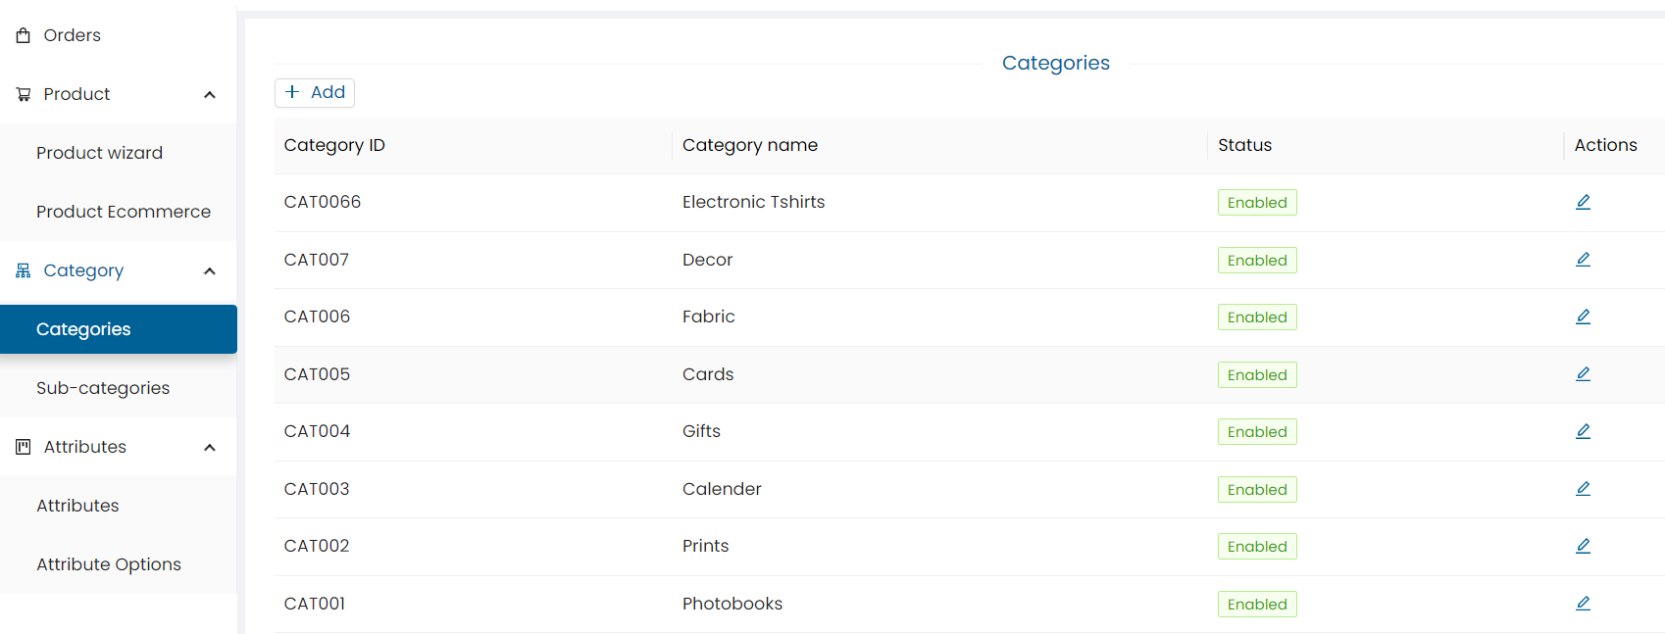Edit the Gifts category entry

point(1583,431)
